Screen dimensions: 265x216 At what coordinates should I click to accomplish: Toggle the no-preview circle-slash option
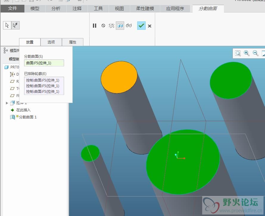click(103, 26)
